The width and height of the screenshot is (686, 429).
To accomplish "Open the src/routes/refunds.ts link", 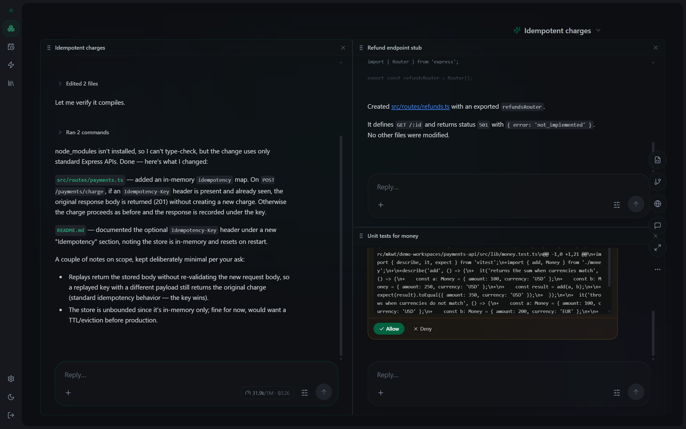I will (420, 107).
